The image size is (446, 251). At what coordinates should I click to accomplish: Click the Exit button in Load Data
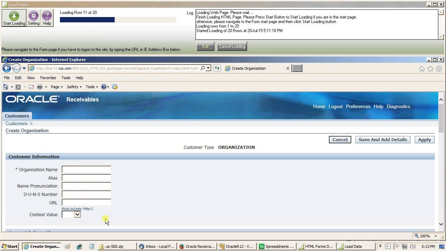205,46
